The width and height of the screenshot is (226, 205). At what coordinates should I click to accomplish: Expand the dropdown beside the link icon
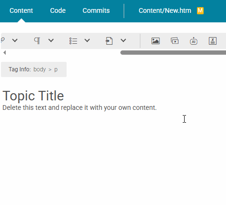[15, 40]
